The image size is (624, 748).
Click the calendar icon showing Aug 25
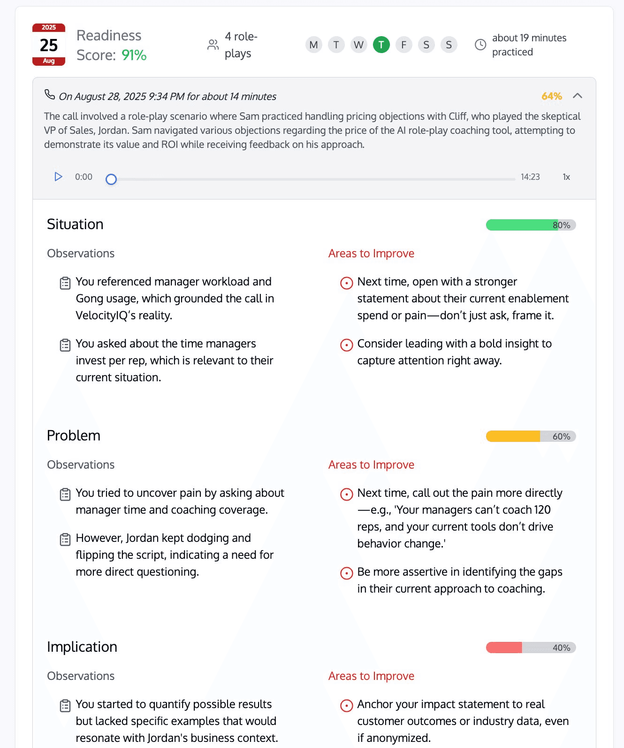[x=49, y=45]
